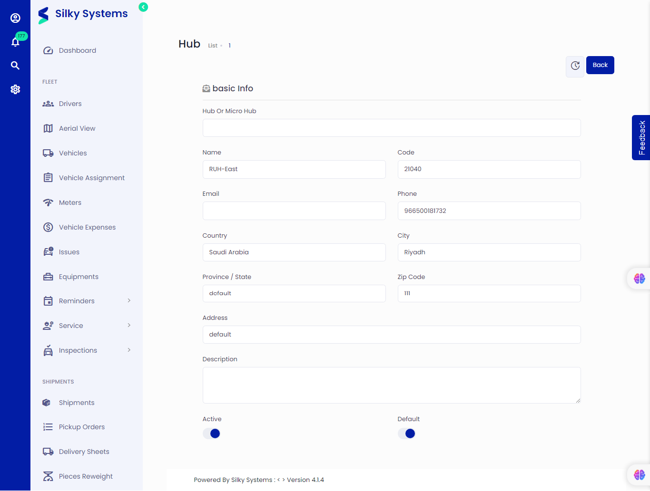This screenshot has height=491, width=650.
Task: Open the user profile icon
Action: coord(15,18)
